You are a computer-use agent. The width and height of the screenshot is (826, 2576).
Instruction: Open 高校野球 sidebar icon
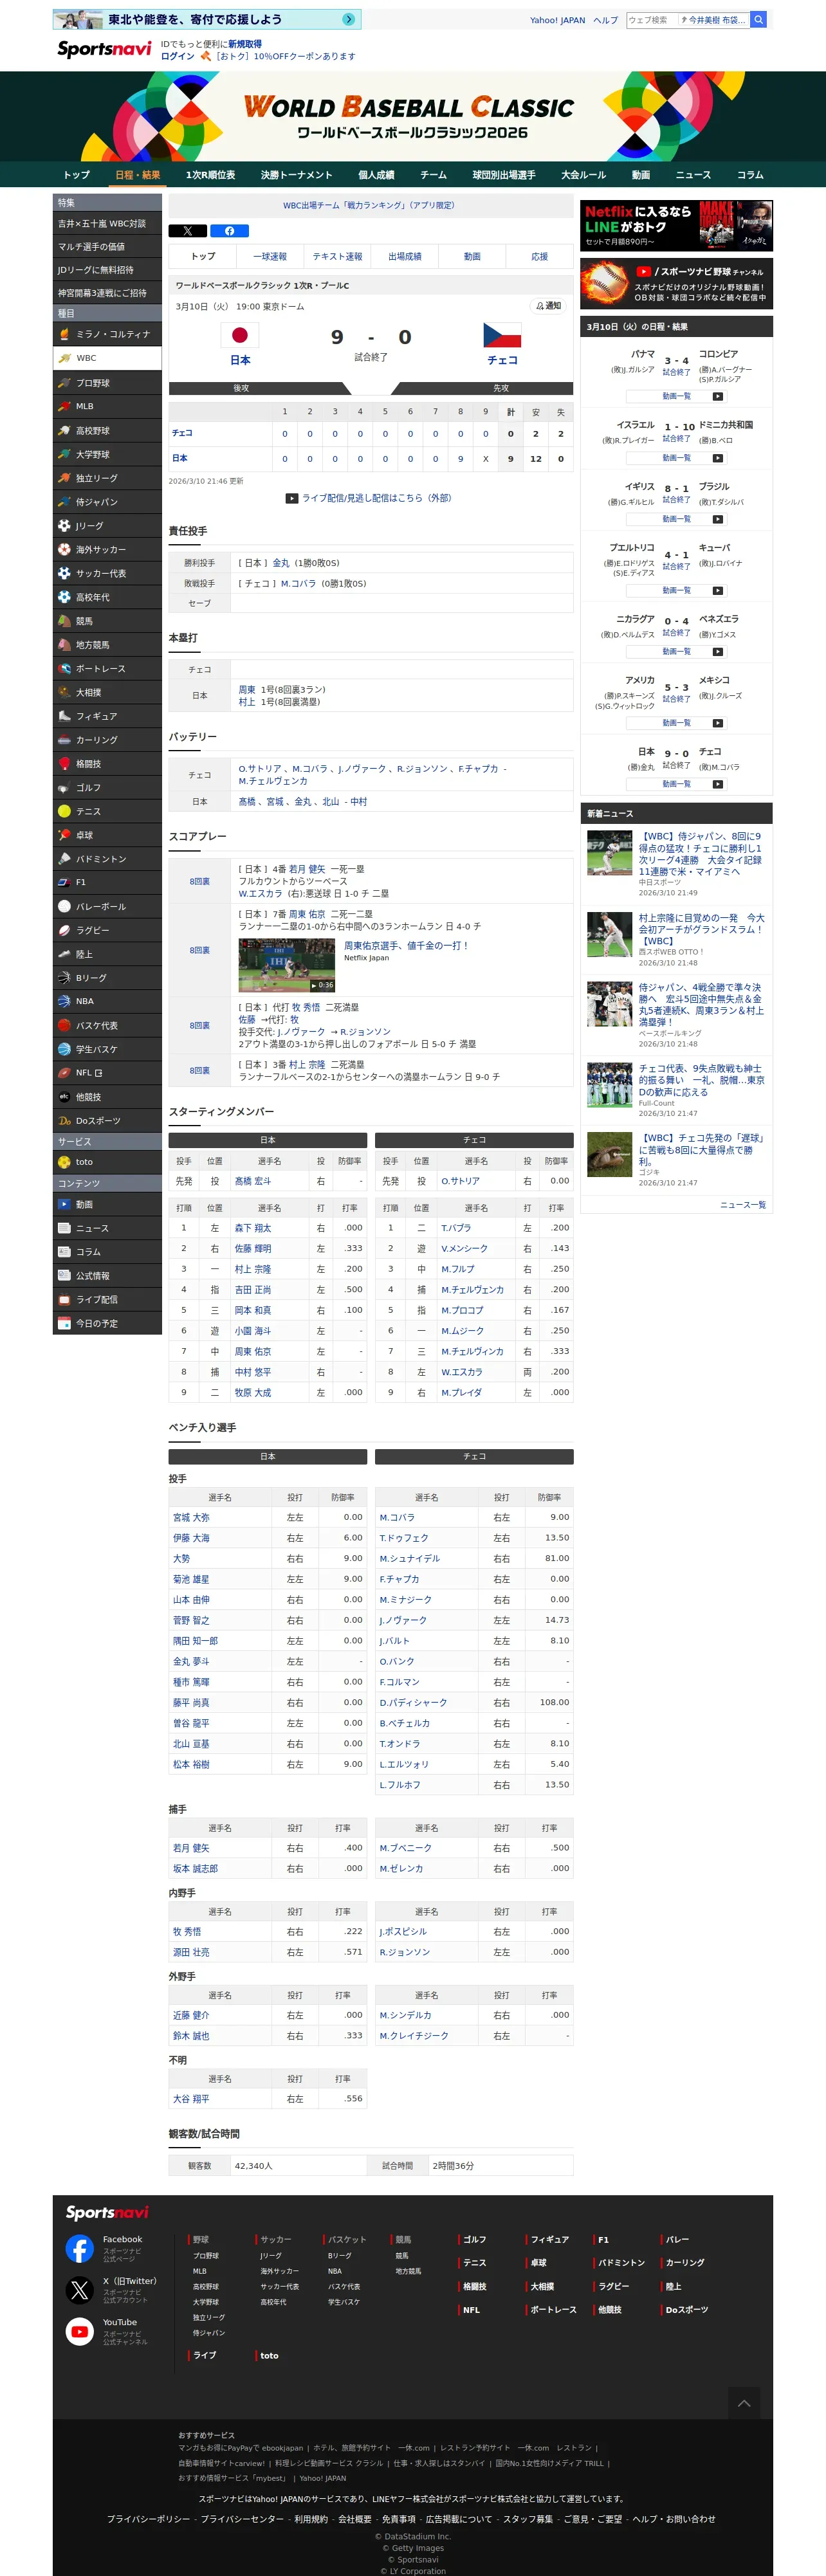tap(65, 431)
